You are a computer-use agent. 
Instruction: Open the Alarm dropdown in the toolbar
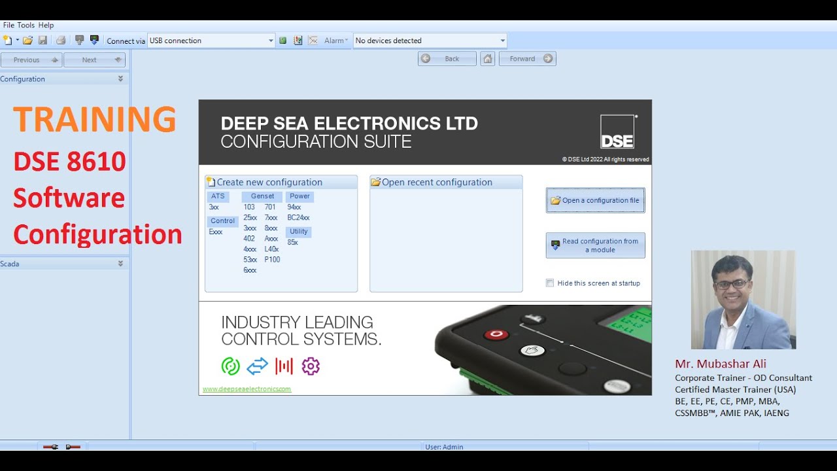336,41
